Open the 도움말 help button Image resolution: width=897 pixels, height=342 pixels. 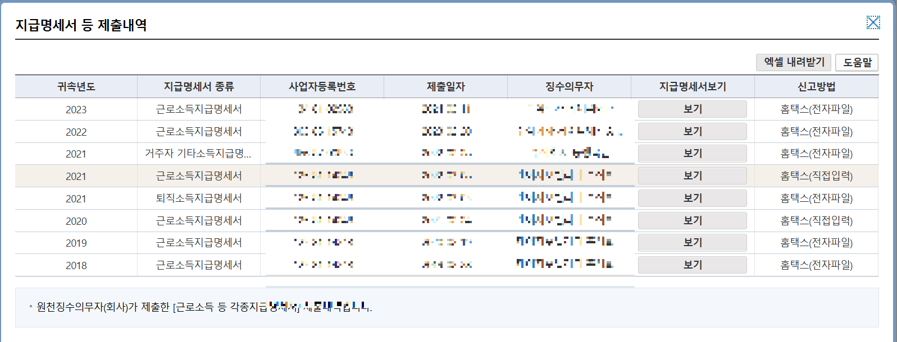tap(857, 62)
